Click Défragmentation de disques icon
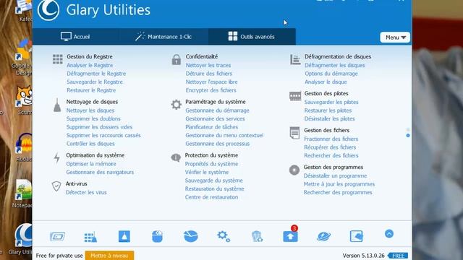This screenshot has height=260, width=463. pos(295,59)
